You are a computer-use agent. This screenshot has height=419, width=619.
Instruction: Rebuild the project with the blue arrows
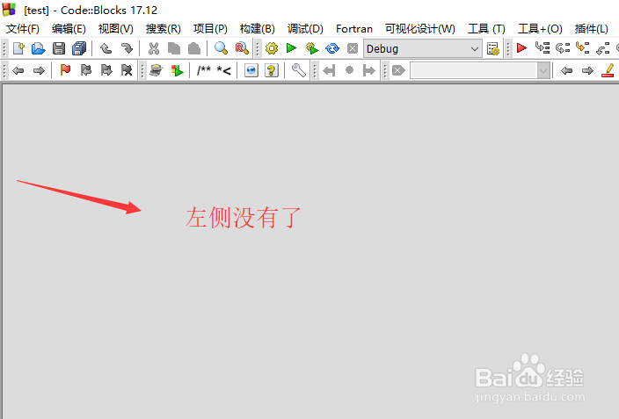tap(332, 48)
